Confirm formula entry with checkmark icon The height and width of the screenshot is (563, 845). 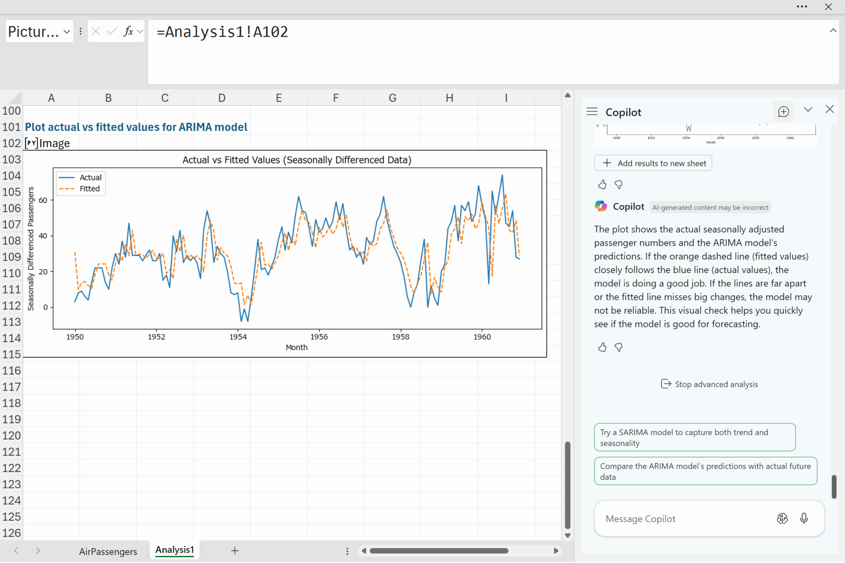pyautogui.click(x=111, y=31)
